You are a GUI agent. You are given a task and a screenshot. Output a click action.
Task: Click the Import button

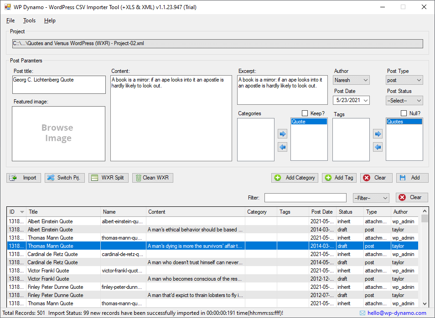pyautogui.click(x=24, y=178)
